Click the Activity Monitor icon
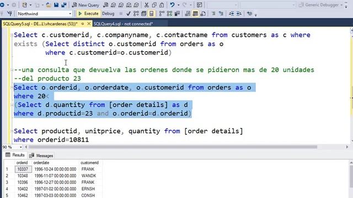 [x=199, y=5]
